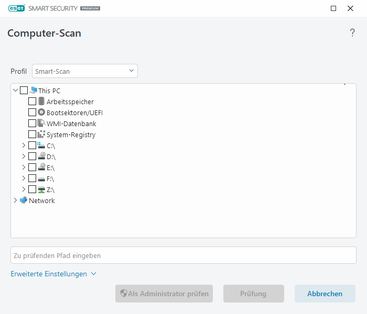Click the Network globe icon
The width and height of the screenshot is (367, 314).
click(24, 200)
